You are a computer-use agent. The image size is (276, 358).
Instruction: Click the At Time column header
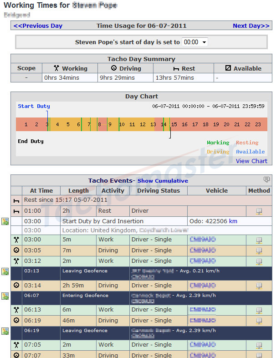tap(41, 191)
